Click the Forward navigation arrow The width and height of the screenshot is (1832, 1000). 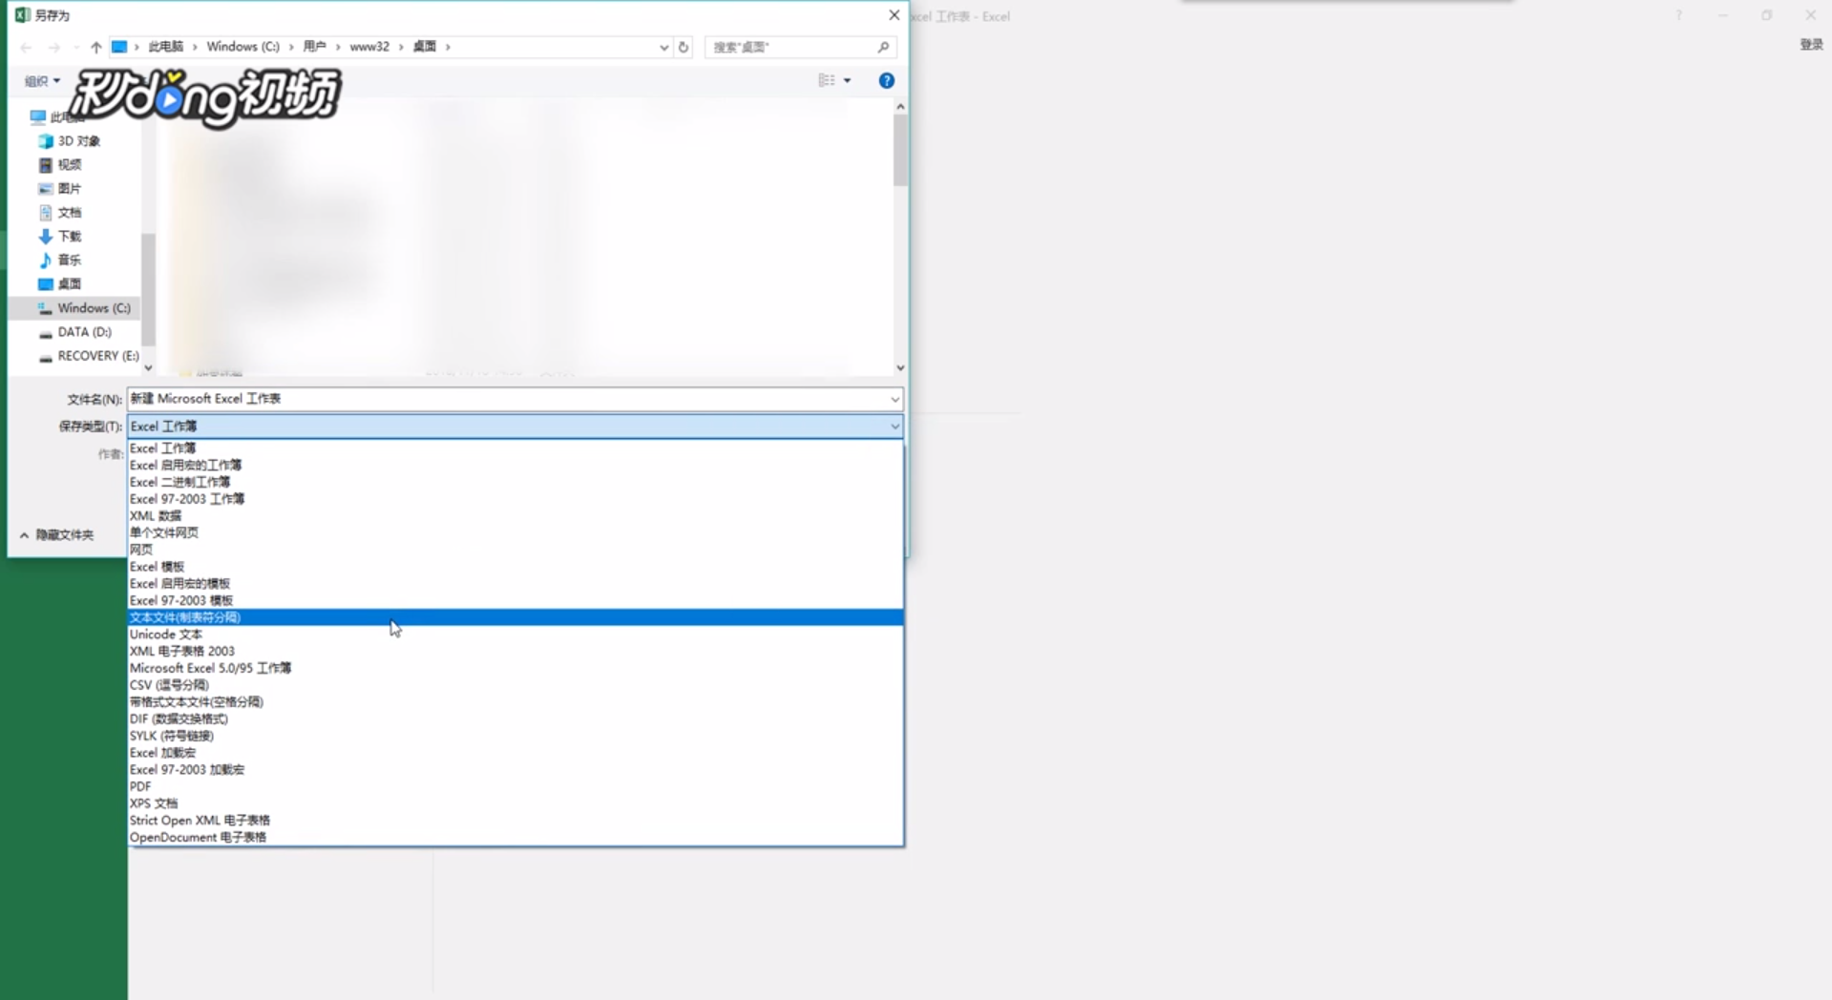pos(54,47)
